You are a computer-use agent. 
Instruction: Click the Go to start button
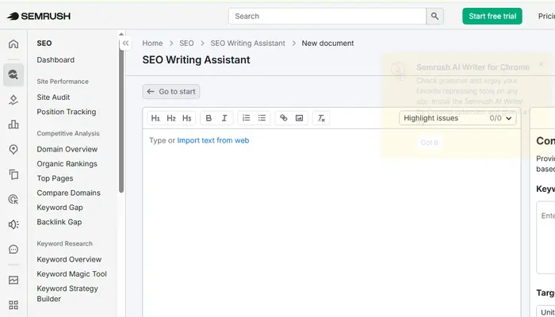[171, 92]
